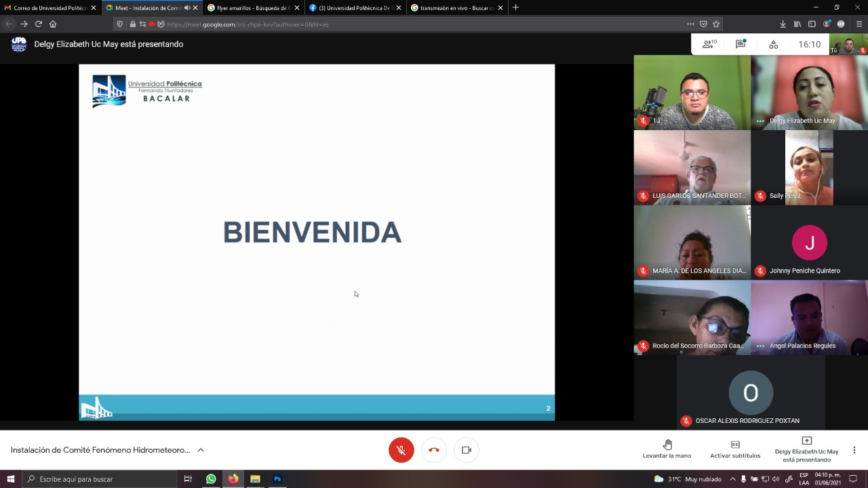Open Firefox from the taskbar
This screenshot has height=488, width=868.
point(233,479)
